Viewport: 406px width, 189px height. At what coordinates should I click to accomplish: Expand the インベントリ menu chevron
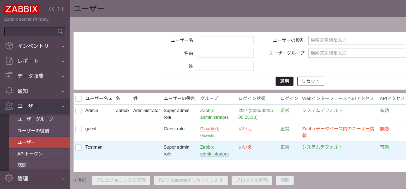coord(63,46)
